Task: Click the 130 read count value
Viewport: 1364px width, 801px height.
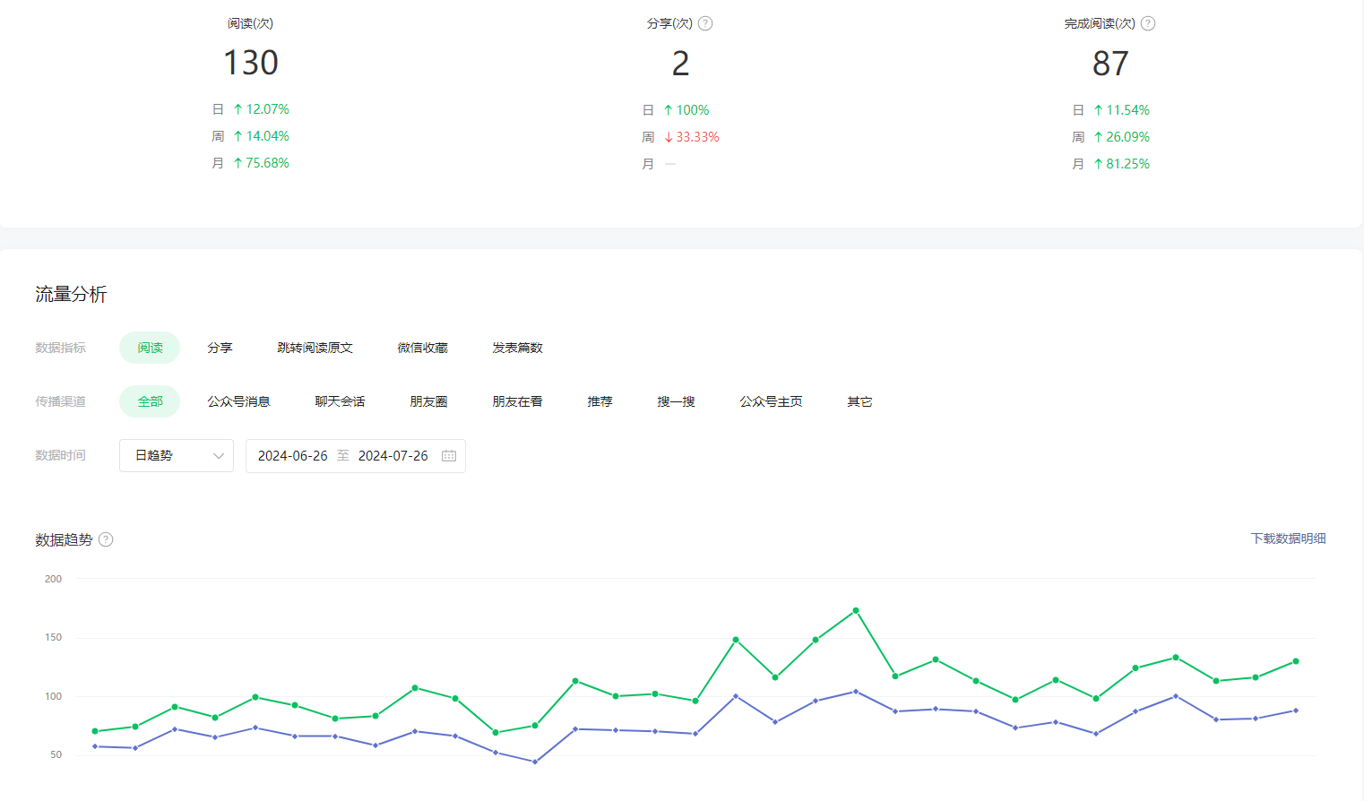Action: pos(251,63)
